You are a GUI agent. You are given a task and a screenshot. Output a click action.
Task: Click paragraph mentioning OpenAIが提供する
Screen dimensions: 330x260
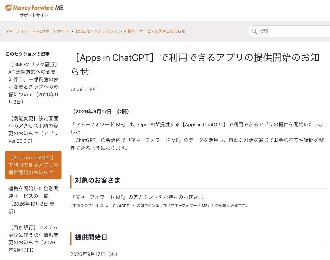[197, 128]
